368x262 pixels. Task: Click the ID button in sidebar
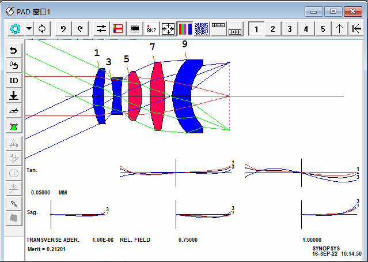click(x=14, y=80)
